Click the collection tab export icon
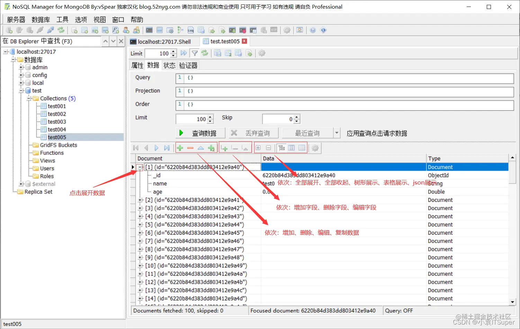The width and height of the screenshot is (520, 329). (249, 53)
